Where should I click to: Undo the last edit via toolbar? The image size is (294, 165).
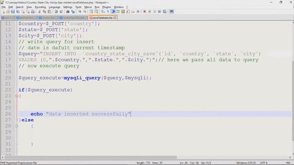point(56,11)
